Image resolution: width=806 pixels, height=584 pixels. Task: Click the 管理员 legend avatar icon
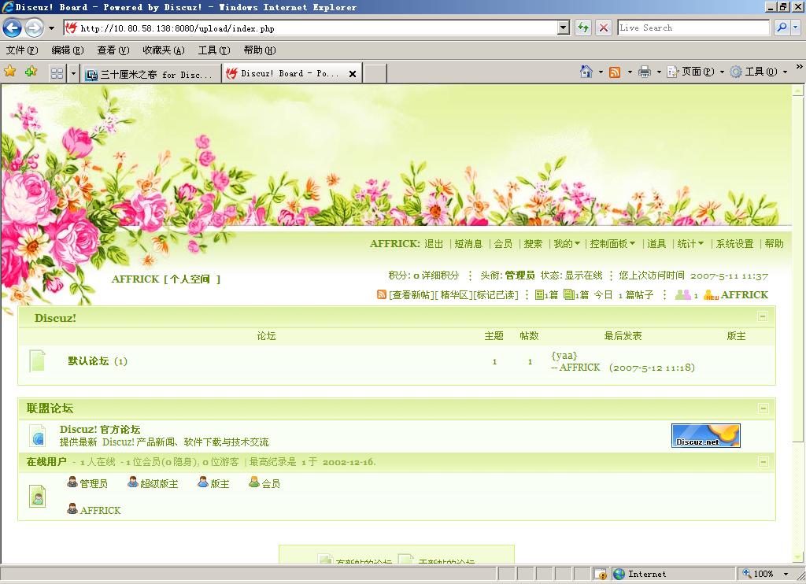click(72, 482)
